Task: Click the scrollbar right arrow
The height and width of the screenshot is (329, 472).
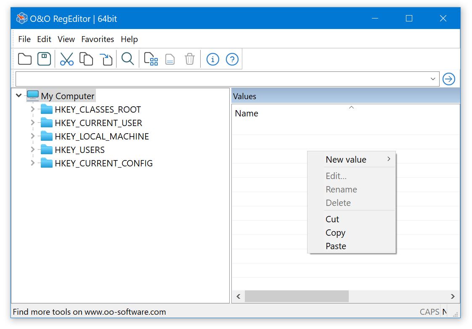Action: pos(452,296)
